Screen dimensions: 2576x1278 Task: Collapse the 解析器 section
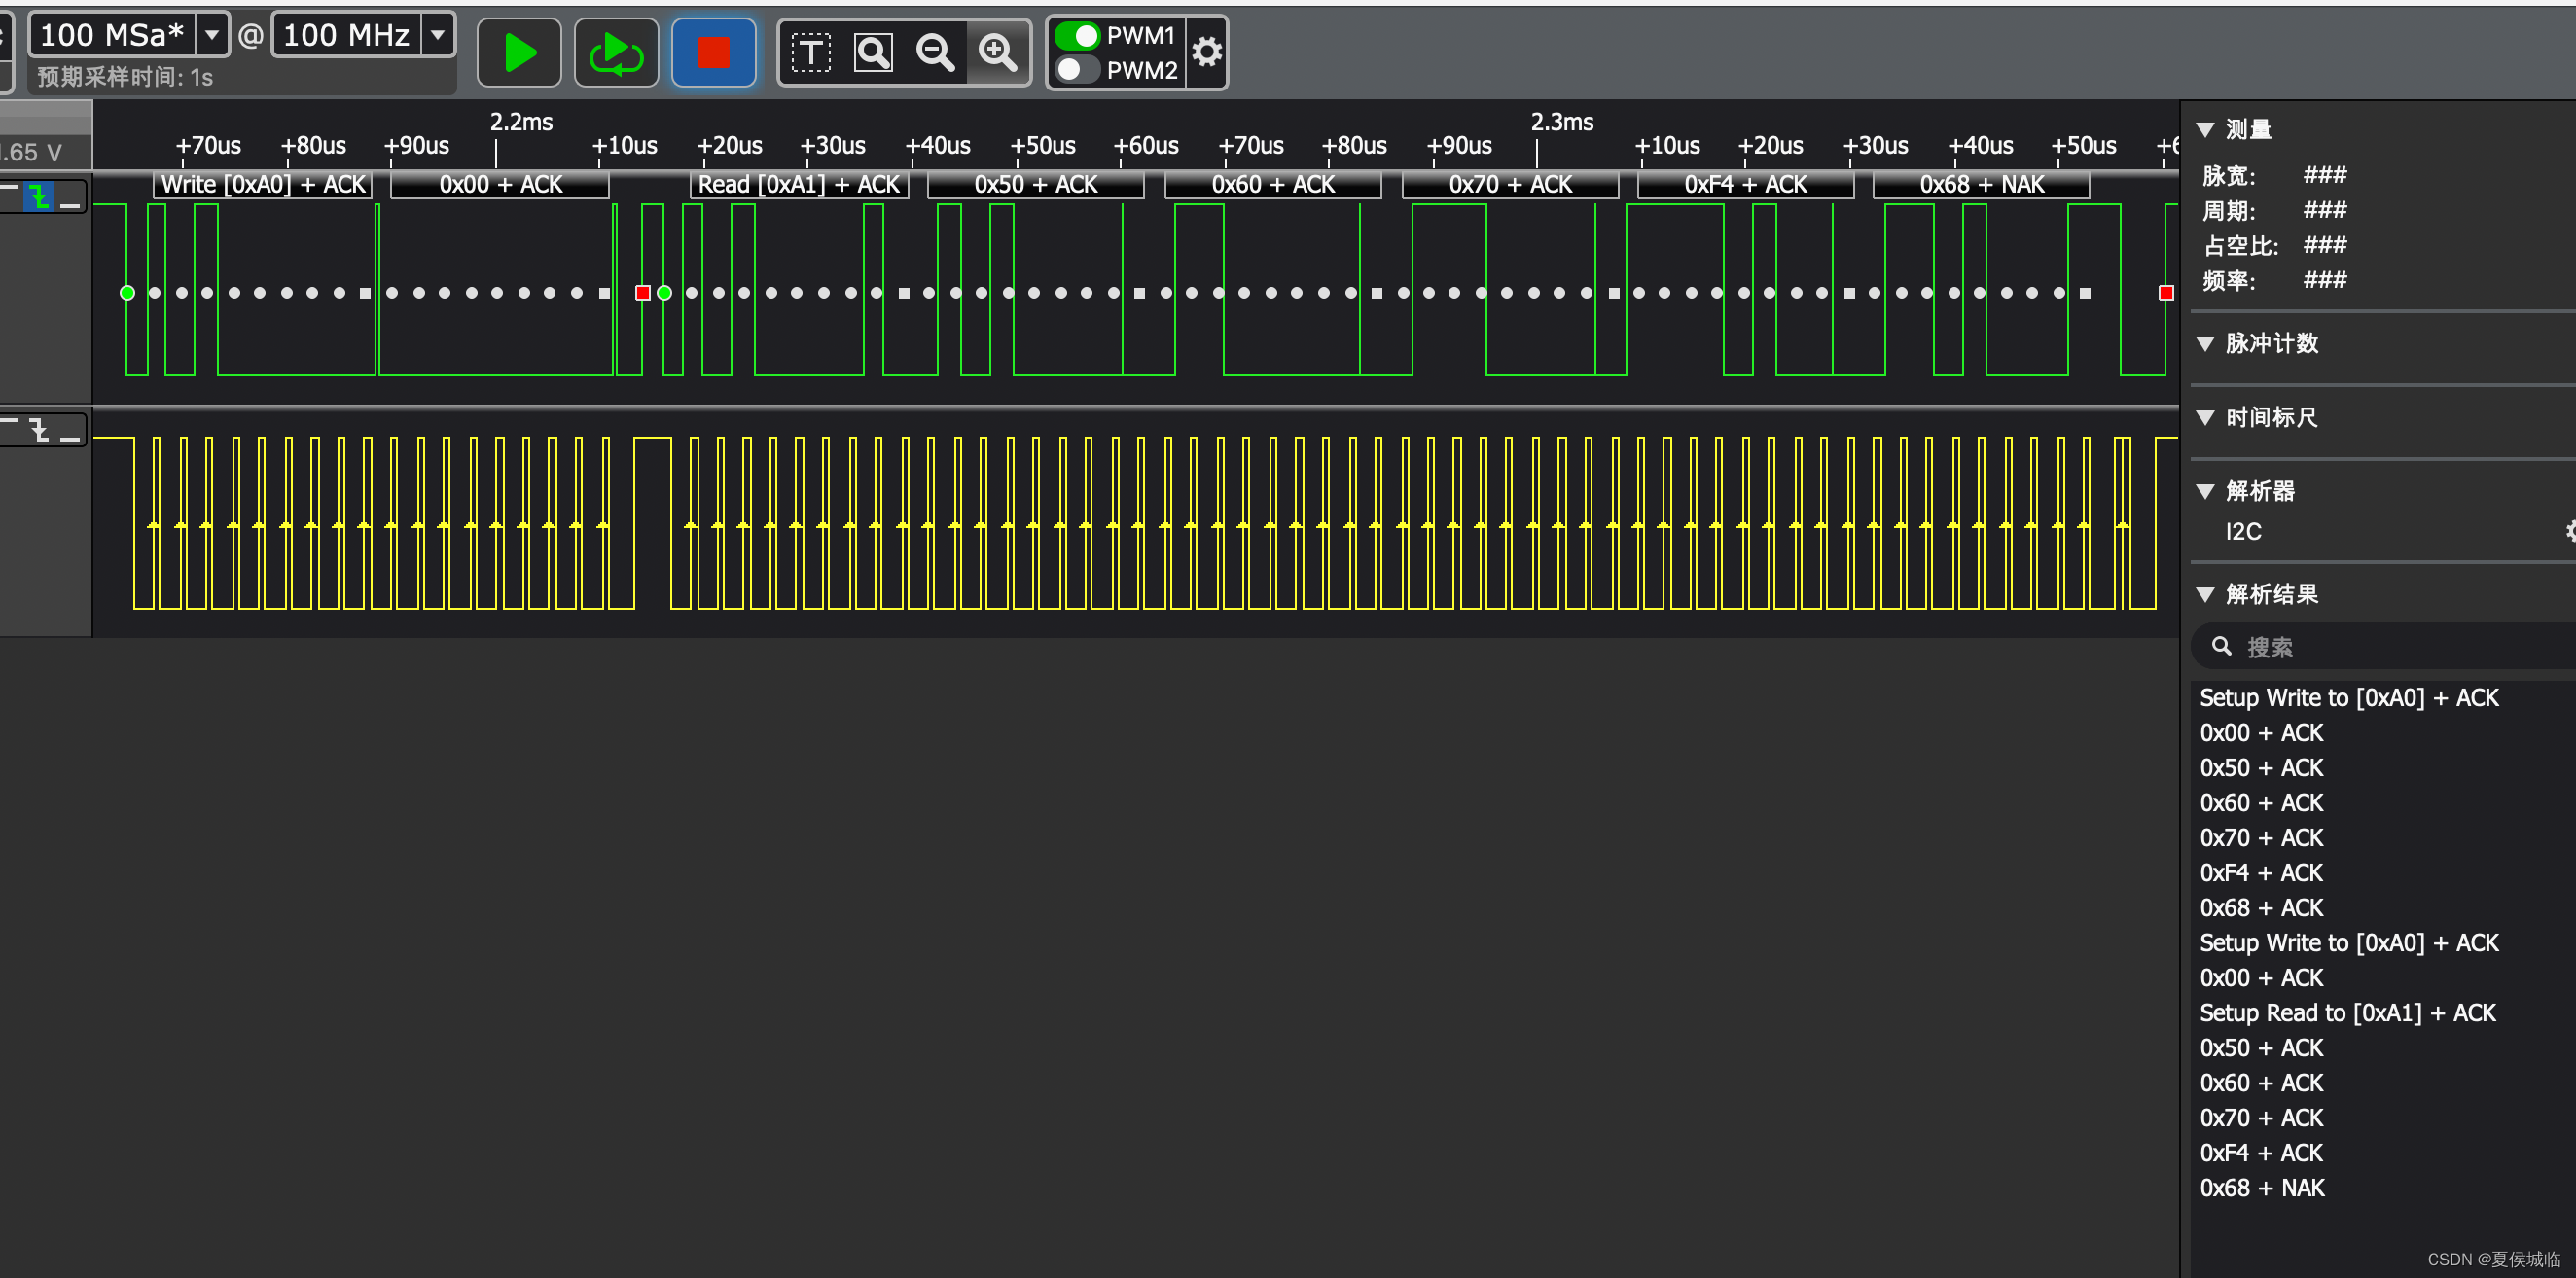(x=2204, y=490)
